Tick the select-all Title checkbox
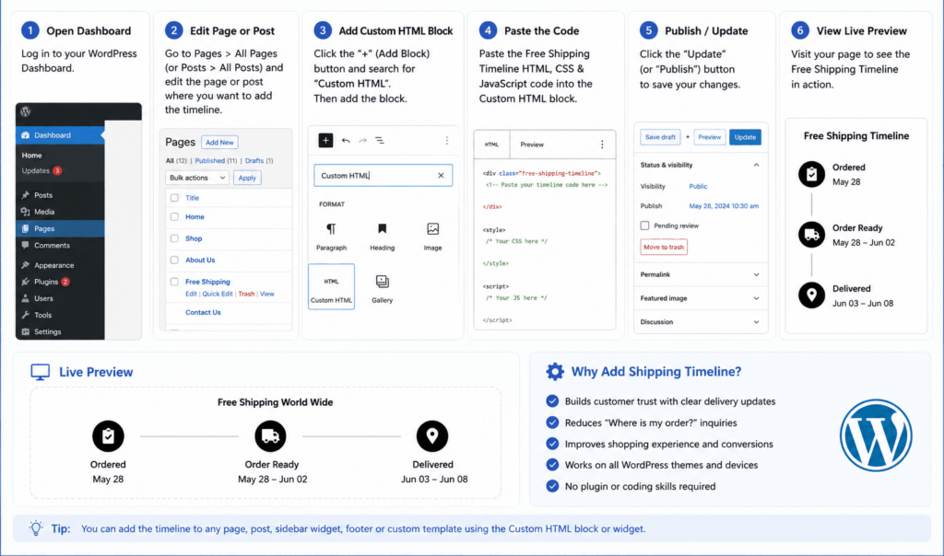 [174, 198]
